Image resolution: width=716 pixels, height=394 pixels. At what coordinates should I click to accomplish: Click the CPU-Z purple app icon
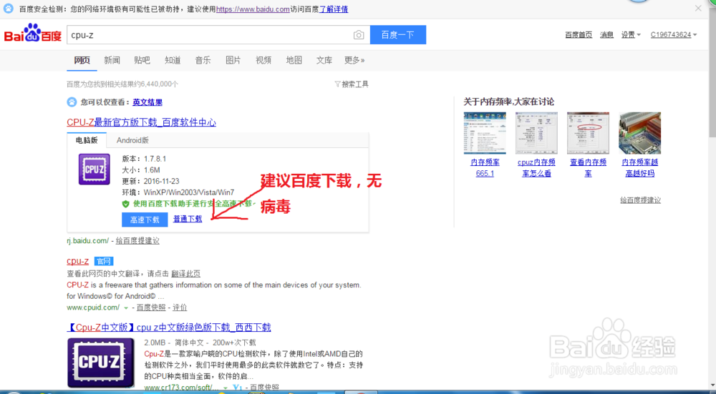click(x=94, y=169)
